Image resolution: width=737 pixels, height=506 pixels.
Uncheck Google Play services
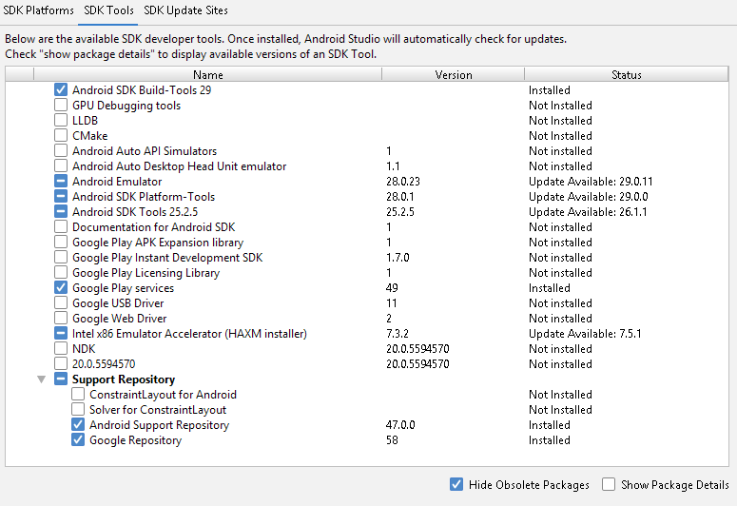[x=61, y=287]
